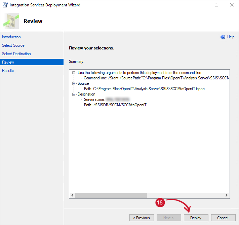Click the 'Use the following arguments' row

[x=140, y=73]
